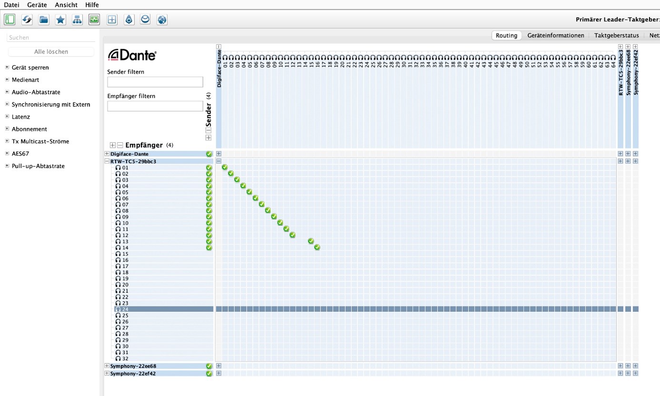Click status check next to receiver channel 14

[x=209, y=247]
